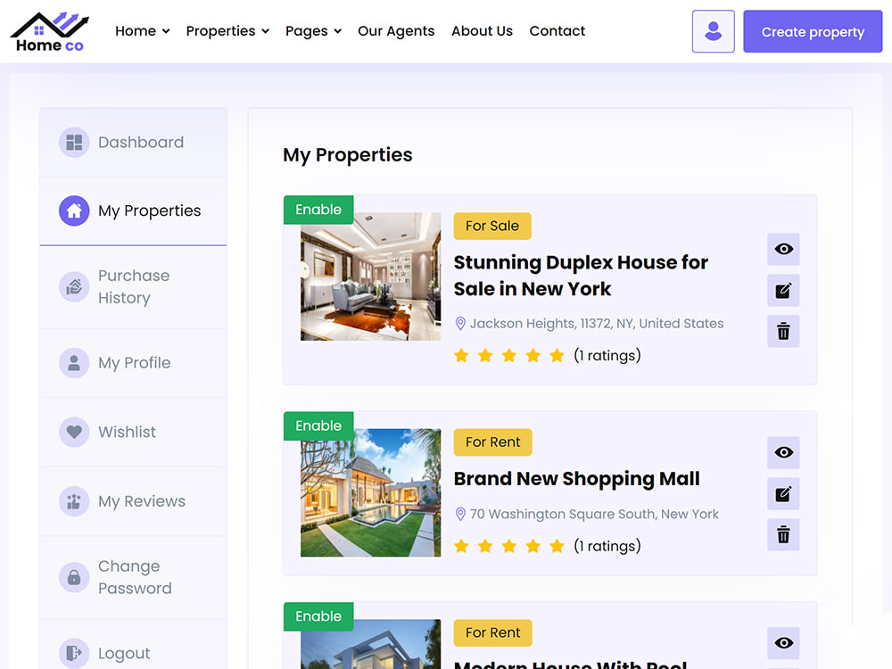This screenshot has height=669, width=892.
Task: Open Our Agents page
Action: (x=396, y=30)
